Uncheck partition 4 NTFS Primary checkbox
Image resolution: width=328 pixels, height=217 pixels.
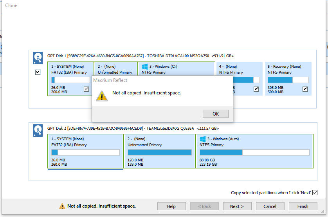coord(256,89)
